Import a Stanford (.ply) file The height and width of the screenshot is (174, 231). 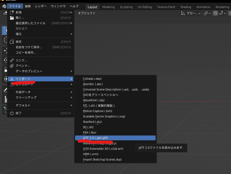[115, 122]
